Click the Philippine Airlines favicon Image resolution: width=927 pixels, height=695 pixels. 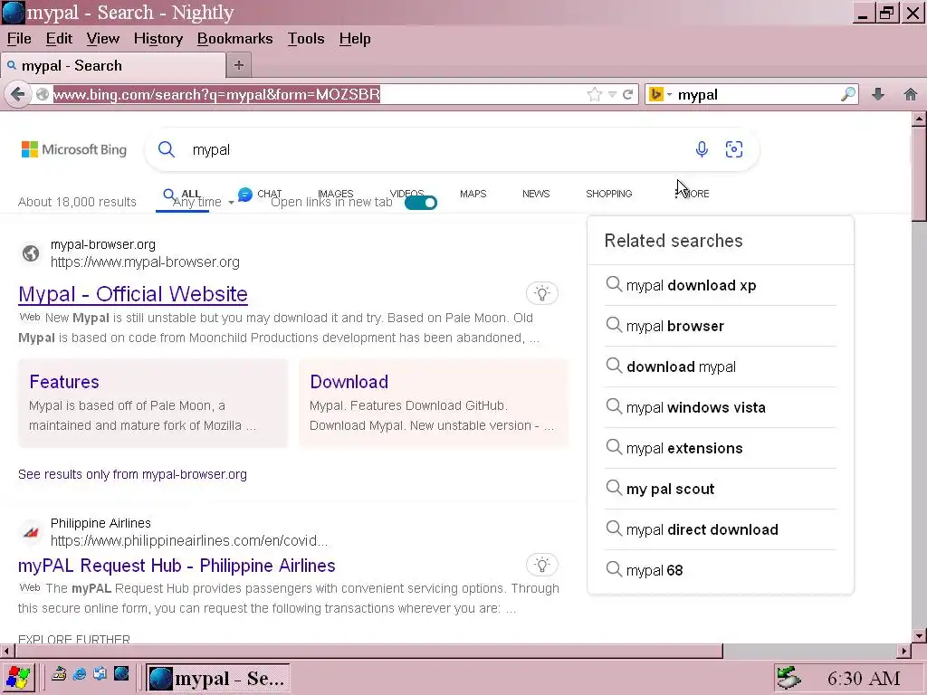point(31,532)
